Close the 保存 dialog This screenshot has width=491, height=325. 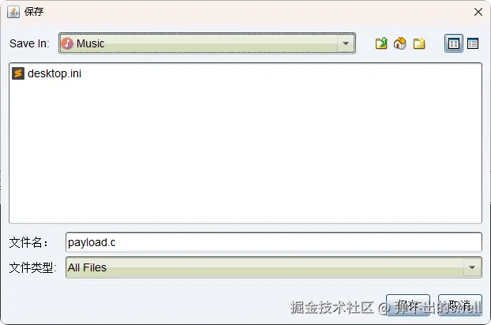(478, 12)
